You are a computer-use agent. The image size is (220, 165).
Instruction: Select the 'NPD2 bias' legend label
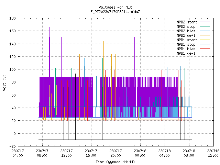pyautogui.click(x=186, y=31)
